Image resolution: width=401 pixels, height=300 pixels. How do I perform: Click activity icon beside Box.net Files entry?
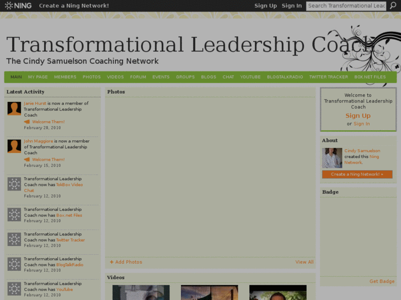tap(14, 215)
